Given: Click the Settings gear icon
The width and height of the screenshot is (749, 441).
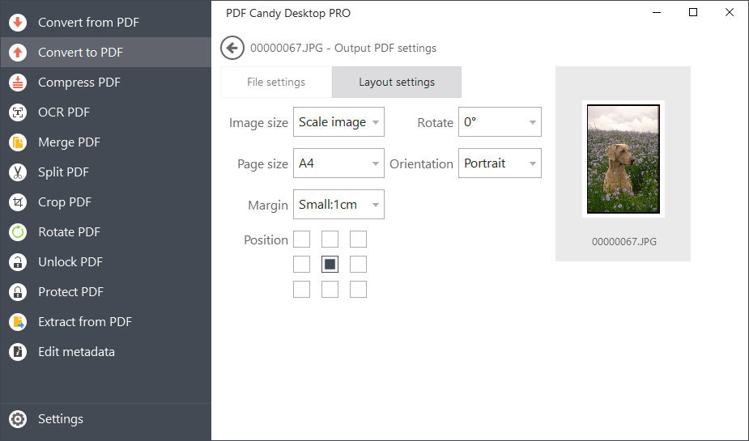Looking at the screenshot, I should [18, 419].
